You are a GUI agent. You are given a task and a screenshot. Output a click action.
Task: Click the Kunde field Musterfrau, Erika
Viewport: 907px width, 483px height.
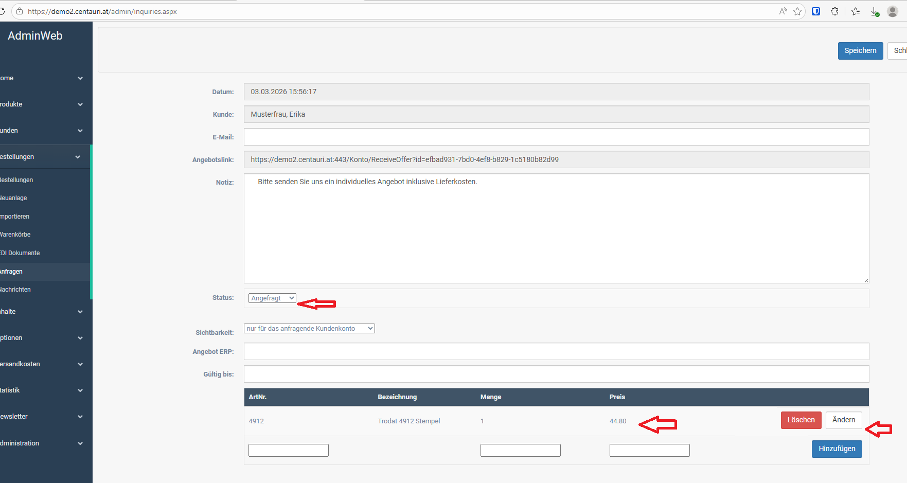[x=556, y=114]
